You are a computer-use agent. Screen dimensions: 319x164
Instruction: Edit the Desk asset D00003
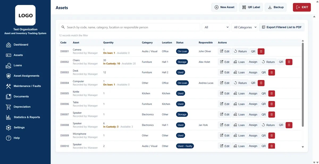coord(225,72)
